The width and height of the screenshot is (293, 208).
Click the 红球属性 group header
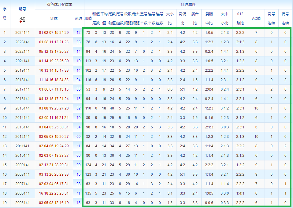(188, 5)
